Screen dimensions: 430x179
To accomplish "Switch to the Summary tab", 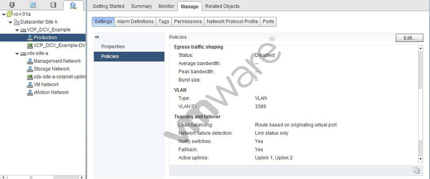I will coord(141,6).
